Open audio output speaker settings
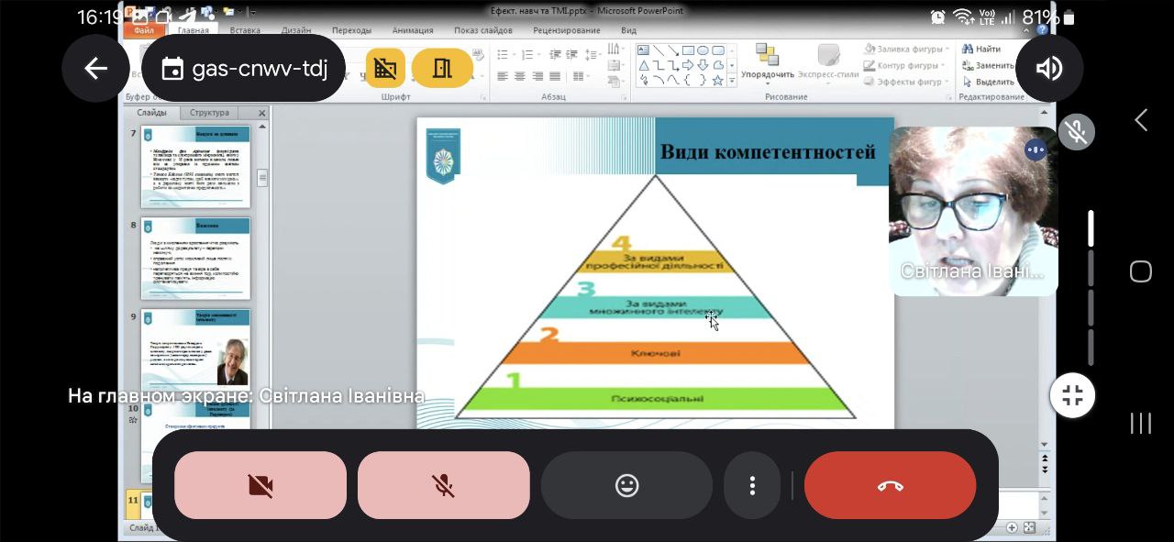This screenshot has height=542, width=1174. tap(1049, 69)
